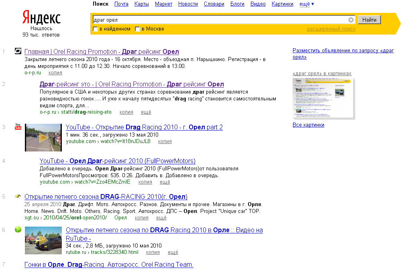403x270 pixels.
Task: Clear the search field with the X icon
Action: click(x=351, y=20)
